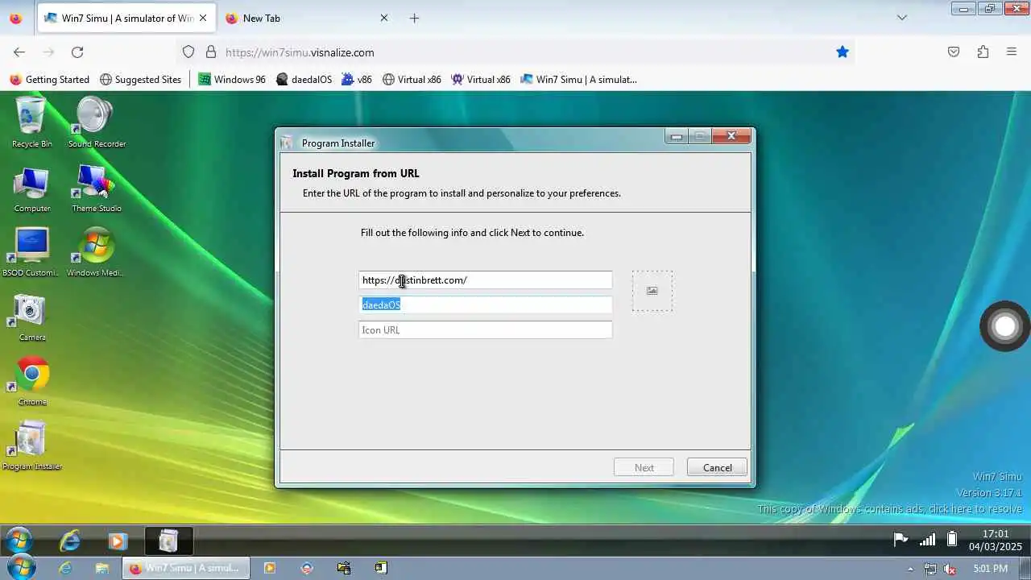Cancel the Program Installer dialog

pos(717,467)
